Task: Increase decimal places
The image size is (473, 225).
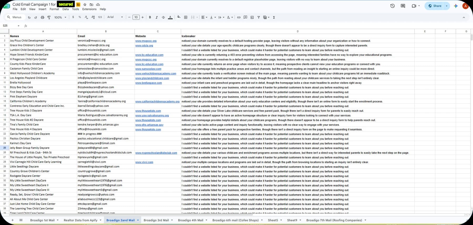Action: click(93, 17)
